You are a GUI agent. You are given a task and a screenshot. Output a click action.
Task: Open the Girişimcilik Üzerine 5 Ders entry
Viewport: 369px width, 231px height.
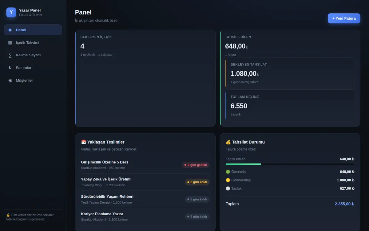(x=145, y=165)
